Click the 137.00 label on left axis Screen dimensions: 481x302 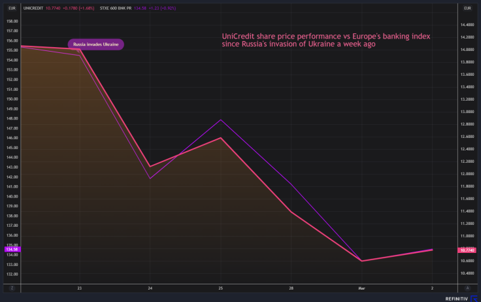[12, 226]
